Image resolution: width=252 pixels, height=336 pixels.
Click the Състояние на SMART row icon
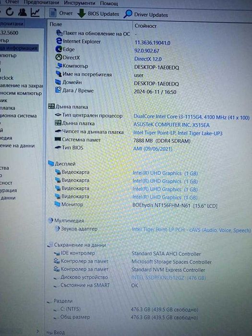click(x=56, y=286)
